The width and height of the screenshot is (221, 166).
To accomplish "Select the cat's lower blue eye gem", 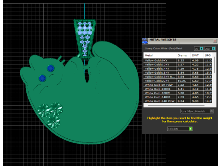I will tap(42, 78).
